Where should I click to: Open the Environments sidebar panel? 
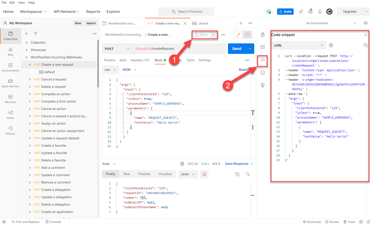[11, 68]
